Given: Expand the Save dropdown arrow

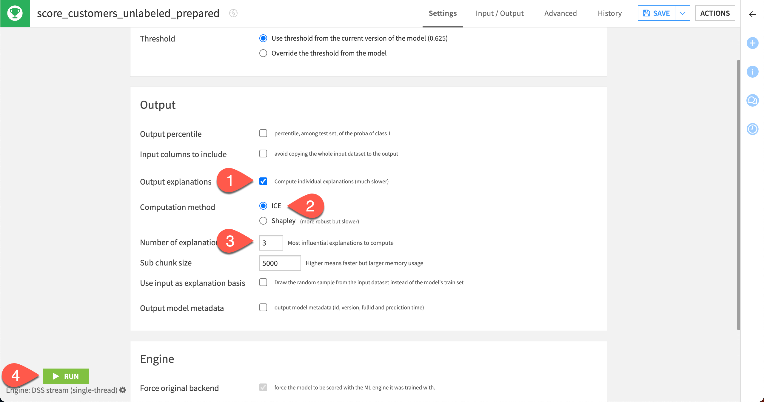Looking at the screenshot, I should click(682, 13).
